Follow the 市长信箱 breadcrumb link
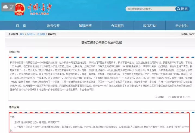 pos(41,34)
